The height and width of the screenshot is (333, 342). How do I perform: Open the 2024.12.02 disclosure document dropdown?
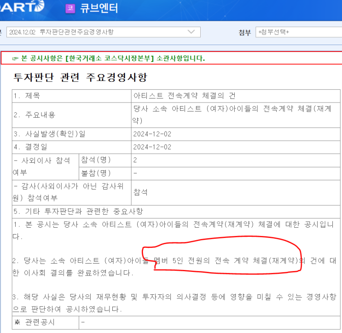[104, 32]
